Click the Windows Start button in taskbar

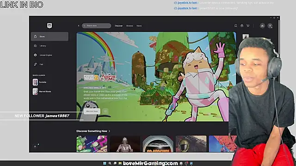click(105, 163)
